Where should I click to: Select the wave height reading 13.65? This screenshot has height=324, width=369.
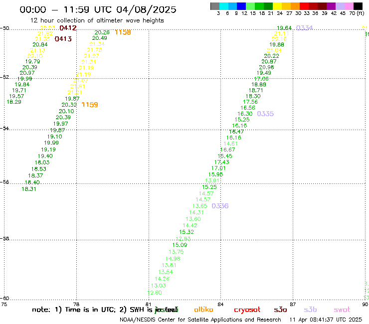click(x=199, y=206)
